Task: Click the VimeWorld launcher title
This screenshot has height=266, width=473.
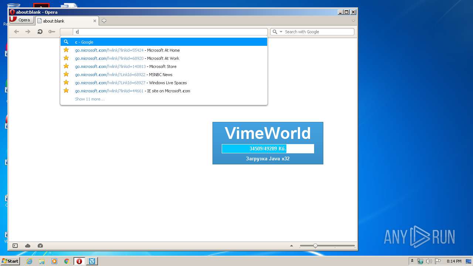Action: (268, 133)
